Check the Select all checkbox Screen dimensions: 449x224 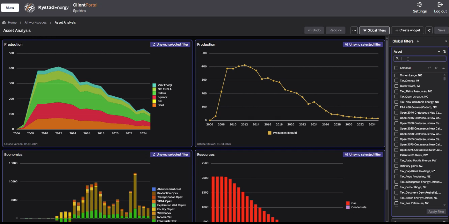tap(396, 68)
